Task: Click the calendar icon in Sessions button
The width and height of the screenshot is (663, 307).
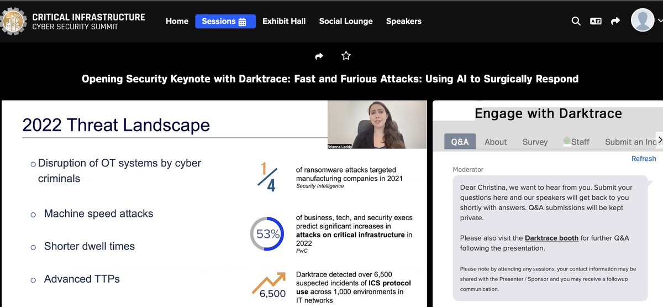Action: (x=242, y=22)
